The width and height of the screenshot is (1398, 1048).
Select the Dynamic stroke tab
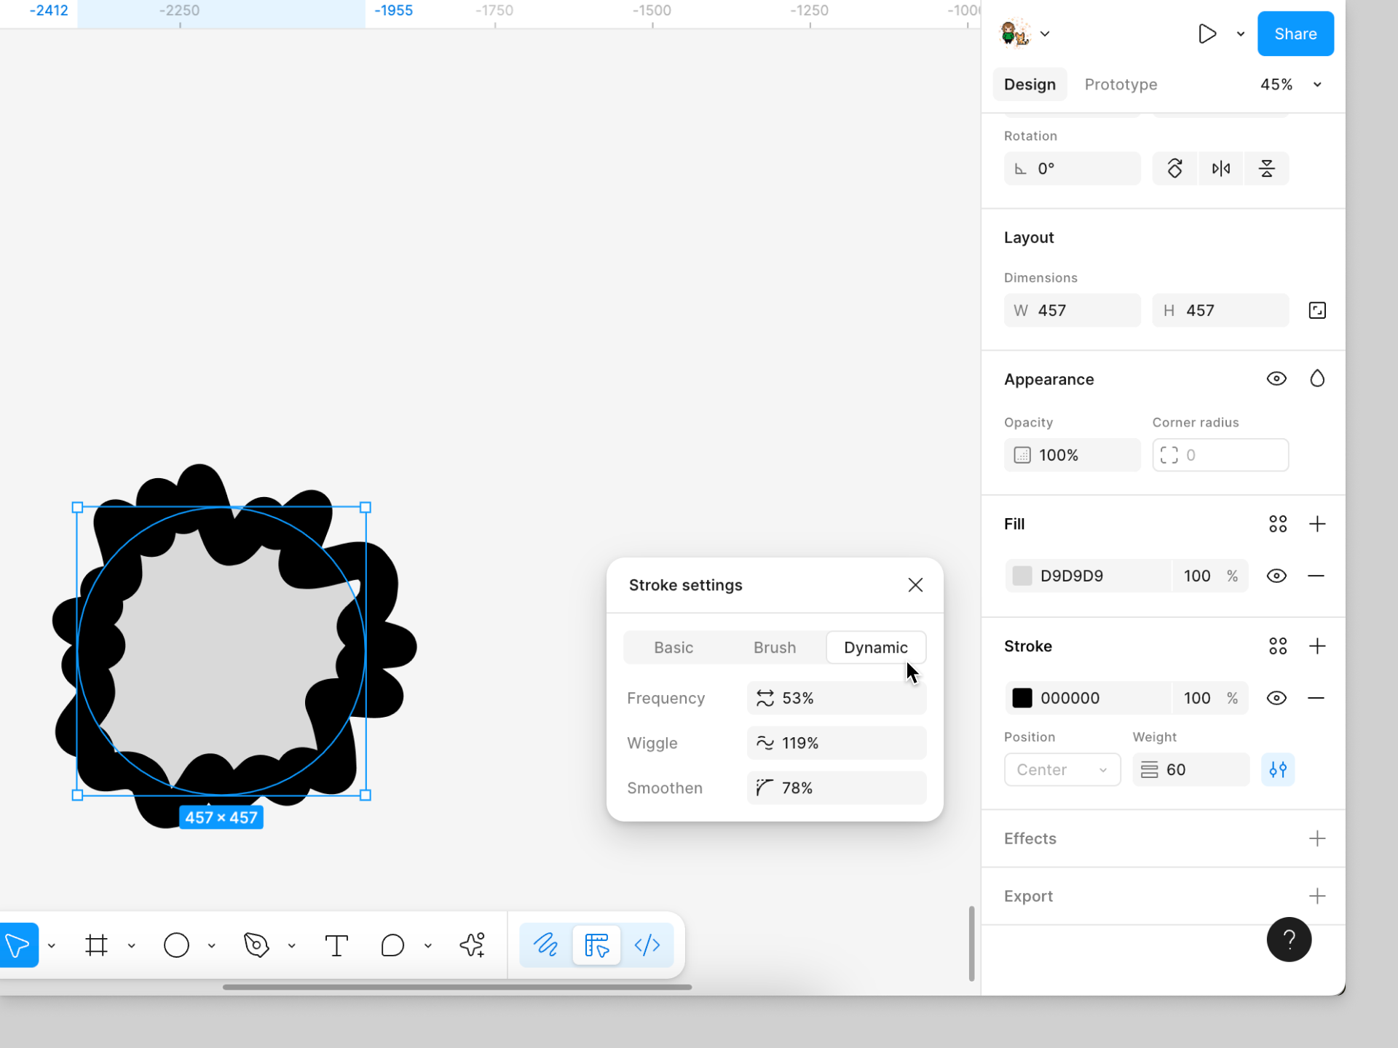pos(876,648)
